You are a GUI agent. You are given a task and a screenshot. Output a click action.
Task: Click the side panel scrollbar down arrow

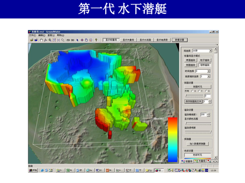tap(216, 157)
